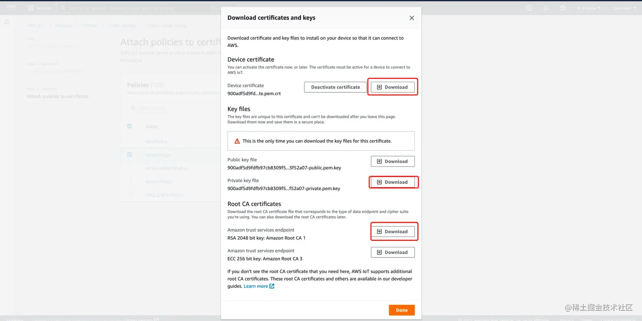
Task: Click the red warning triangle icon
Action: coord(237,141)
